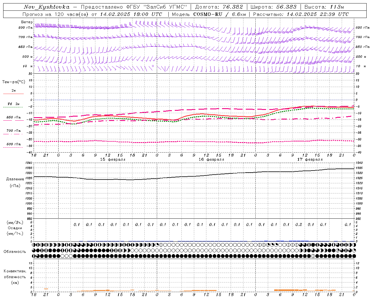Click the (мм/1ч.) precipitation unit label
The height and width of the screenshot is (297, 371).
point(15,233)
